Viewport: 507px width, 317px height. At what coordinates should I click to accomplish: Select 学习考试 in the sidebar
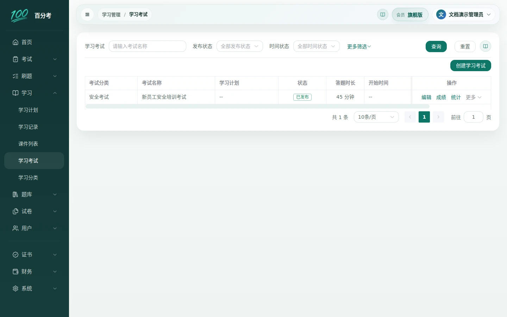(x=34, y=161)
